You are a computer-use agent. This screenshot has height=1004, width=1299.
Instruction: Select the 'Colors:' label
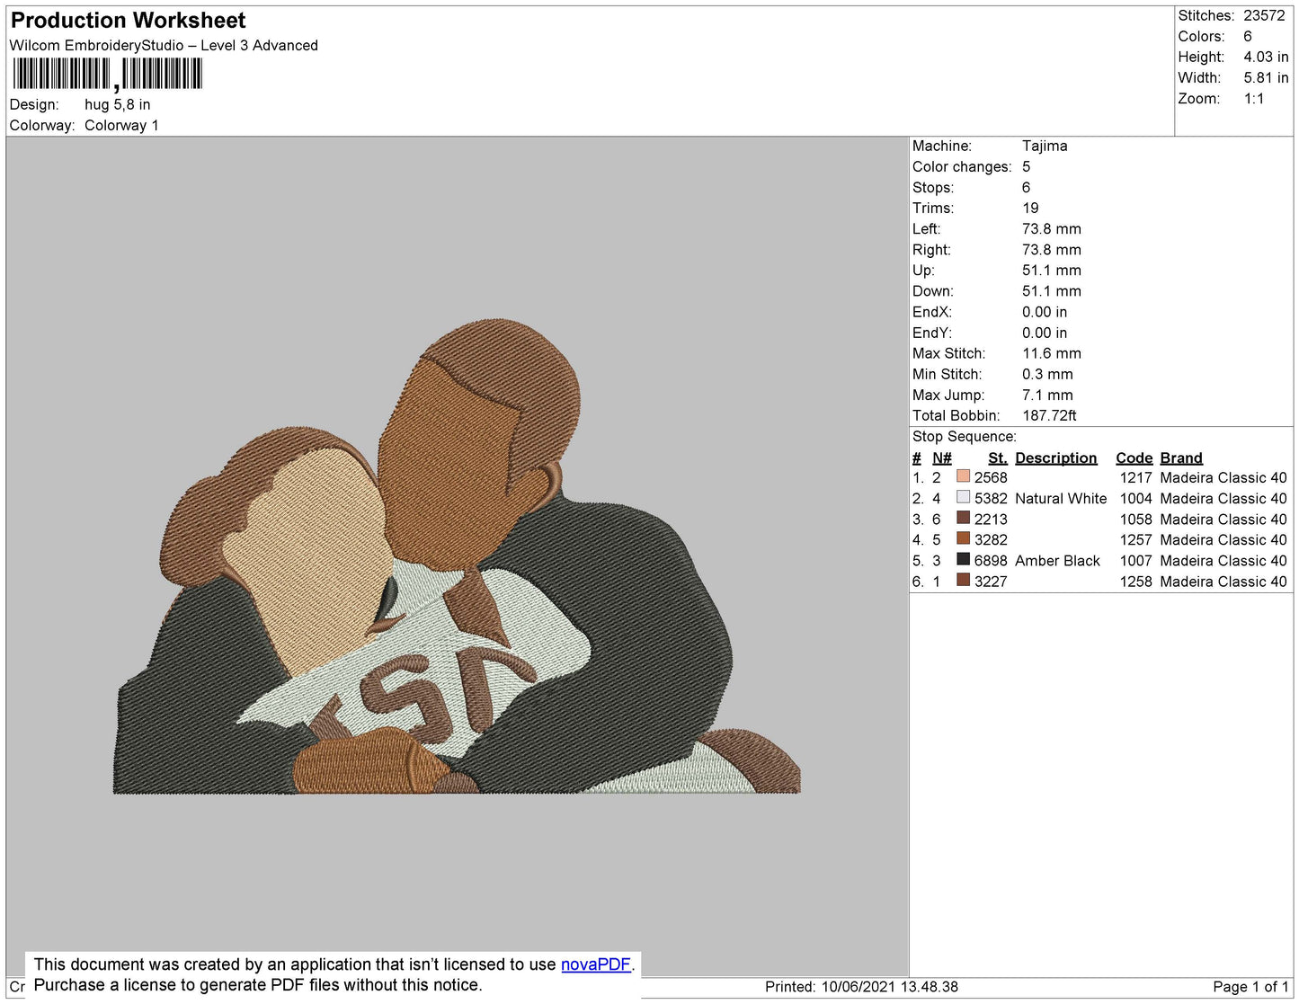click(1201, 36)
